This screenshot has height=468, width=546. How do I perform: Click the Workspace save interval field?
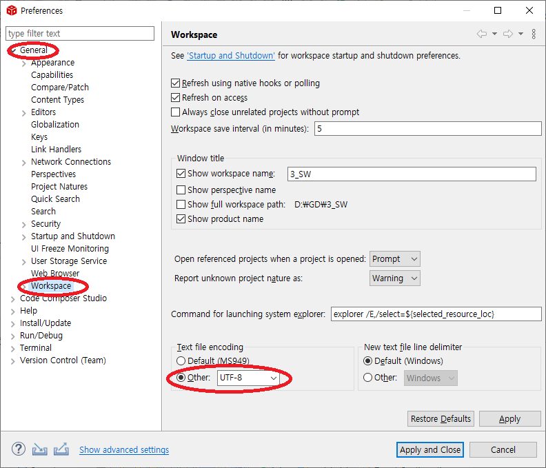428,128
